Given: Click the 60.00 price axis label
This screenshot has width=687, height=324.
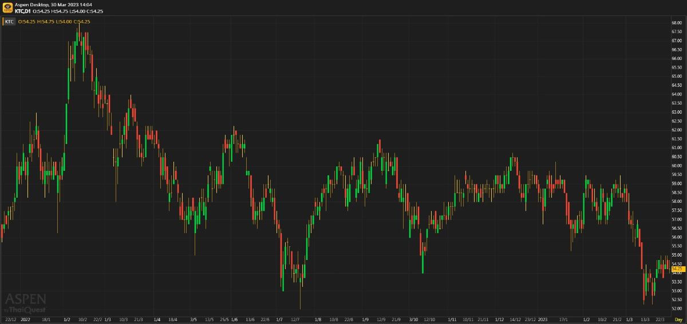Looking at the screenshot, I should point(677,166).
